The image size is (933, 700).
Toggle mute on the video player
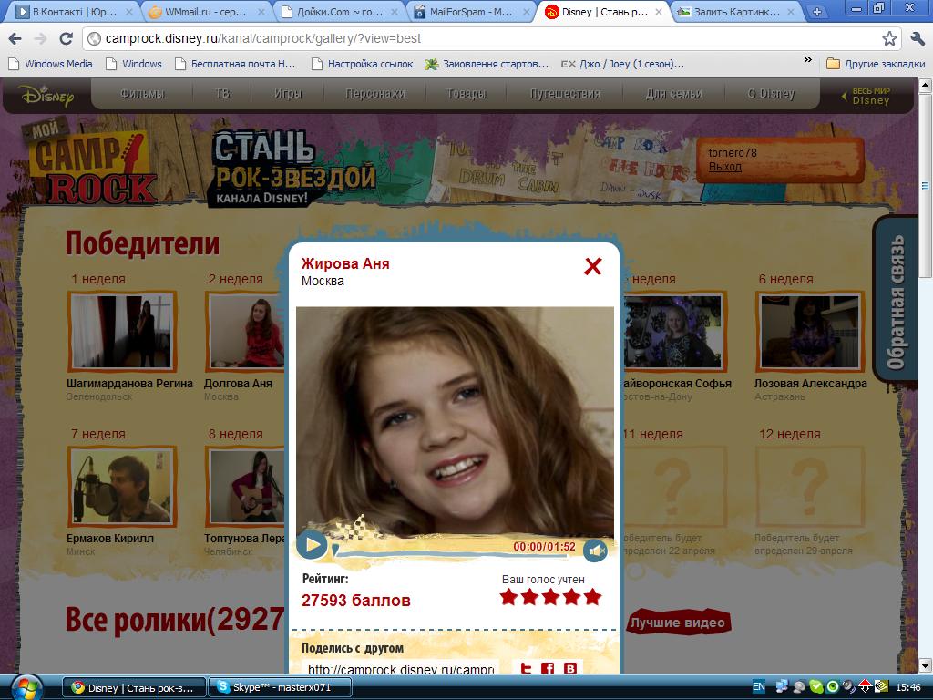click(595, 551)
